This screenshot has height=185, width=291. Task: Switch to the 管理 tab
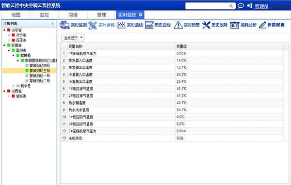click(x=102, y=15)
